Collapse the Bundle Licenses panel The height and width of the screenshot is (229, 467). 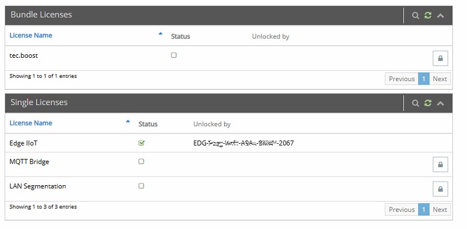pos(440,16)
